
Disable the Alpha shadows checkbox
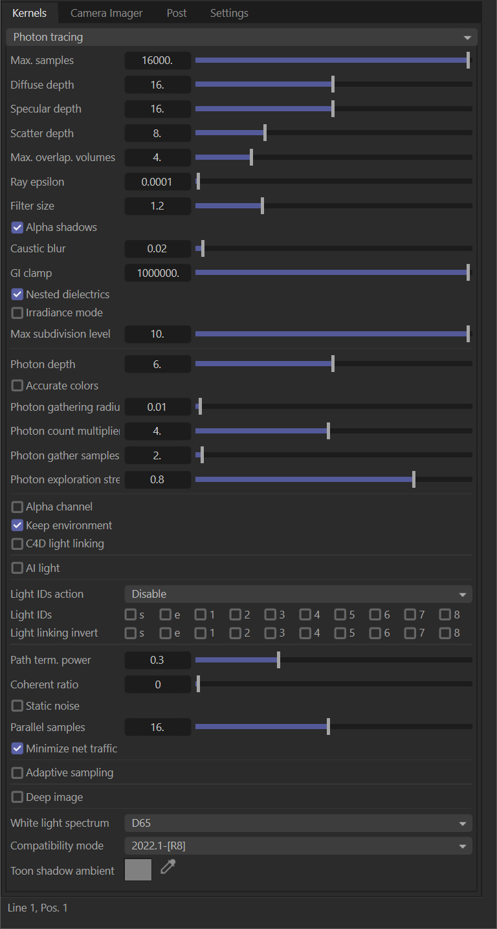coord(17,228)
